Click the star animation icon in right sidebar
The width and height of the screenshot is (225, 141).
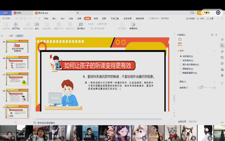coord(222,51)
